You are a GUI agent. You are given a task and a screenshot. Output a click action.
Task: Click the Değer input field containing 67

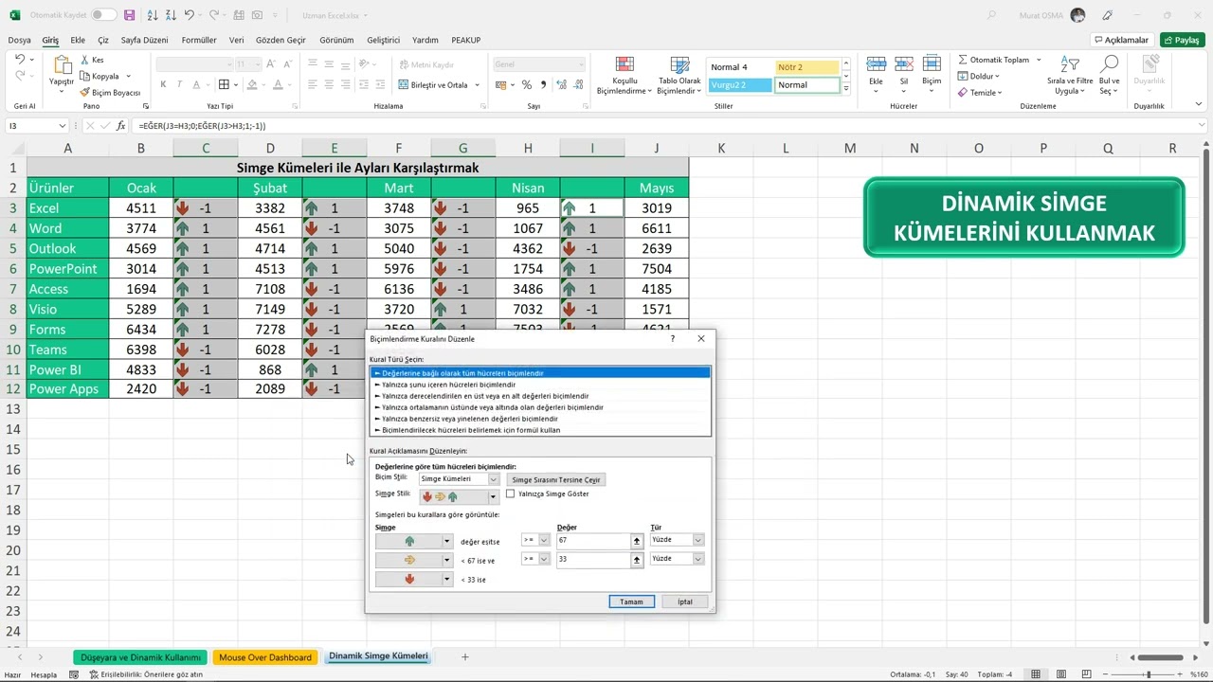[593, 540]
